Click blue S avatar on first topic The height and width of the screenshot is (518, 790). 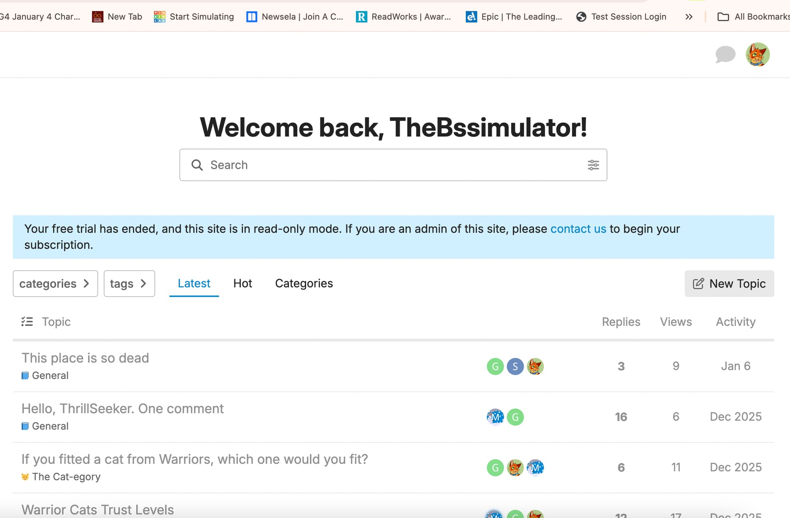(x=515, y=366)
